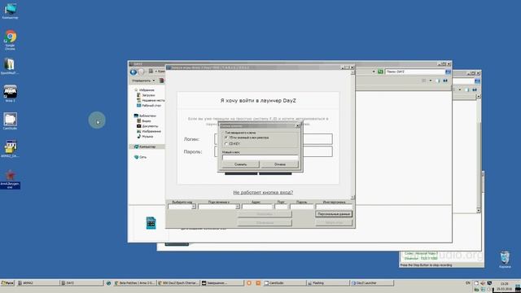Close the key change dialog

click(x=298, y=126)
